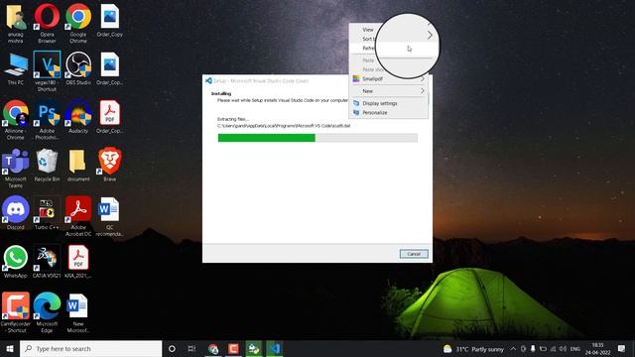Screen dimensions: 635x357
Task: Open This PC desktop icon
Action: [x=16, y=68]
